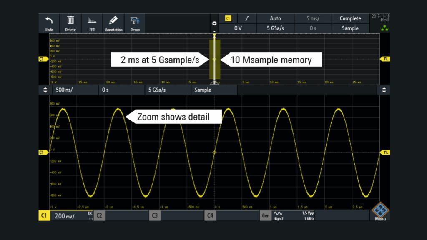Expand the zoom bar left up-down arrows

point(45,90)
